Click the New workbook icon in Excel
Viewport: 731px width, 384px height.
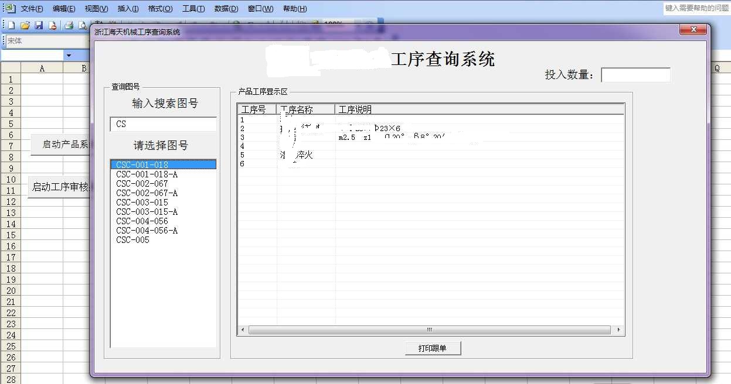tap(12, 25)
